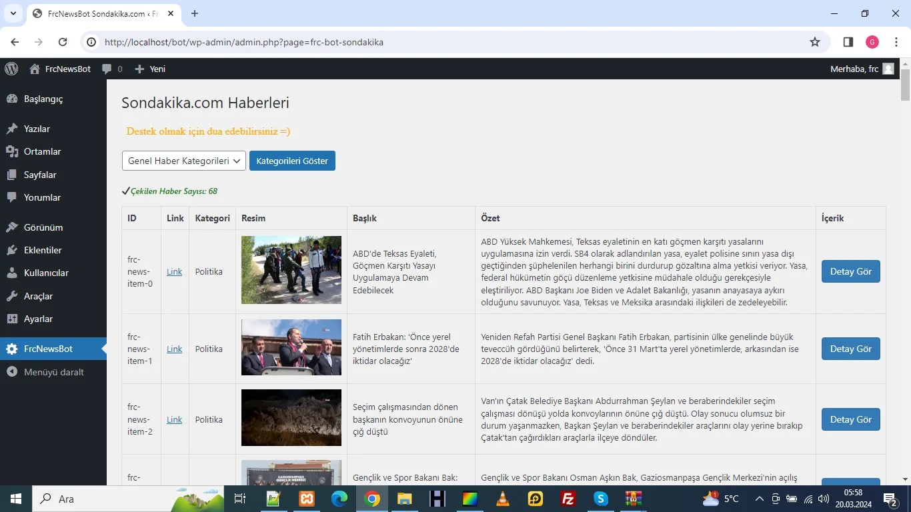Open XAMPP from the taskbar
Viewport: 911px width, 512px height.
[307, 499]
